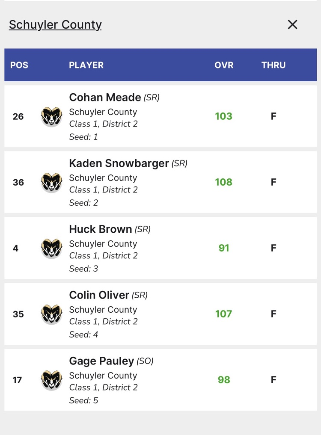
Task: Click Huck Brown's overall score 91
Action: click(x=224, y=248)
